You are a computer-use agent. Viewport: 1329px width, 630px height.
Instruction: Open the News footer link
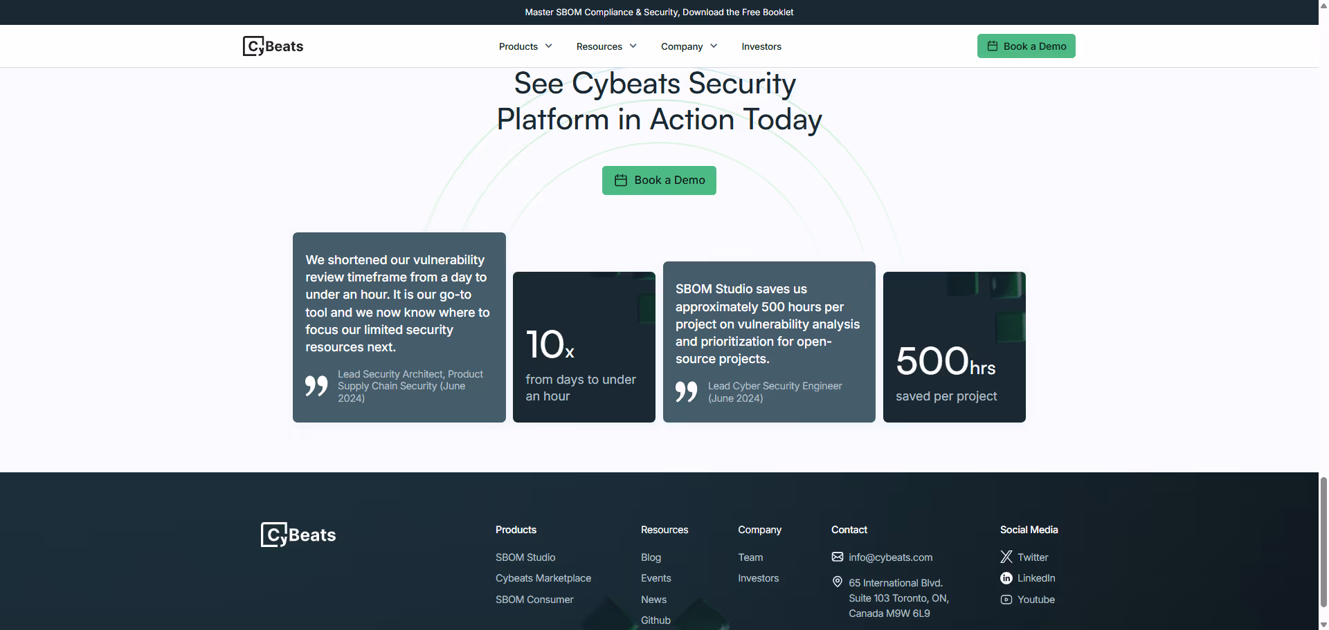(653, 600)
